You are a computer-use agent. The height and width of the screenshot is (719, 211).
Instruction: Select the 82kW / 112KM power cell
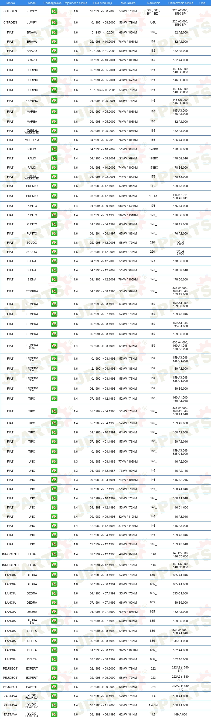[x=128, y=517]
